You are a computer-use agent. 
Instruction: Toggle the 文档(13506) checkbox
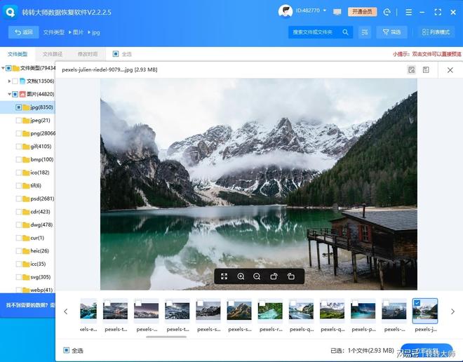coord(15,81)
